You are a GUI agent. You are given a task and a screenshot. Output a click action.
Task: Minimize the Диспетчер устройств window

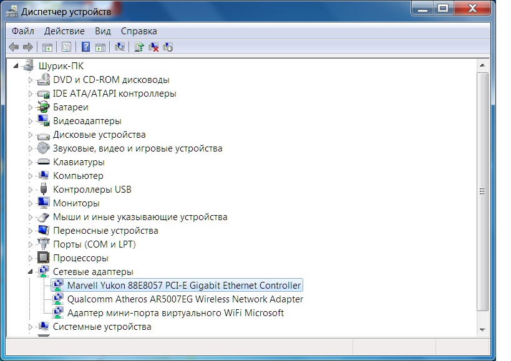pyautogui.click(x=422, y=8)
